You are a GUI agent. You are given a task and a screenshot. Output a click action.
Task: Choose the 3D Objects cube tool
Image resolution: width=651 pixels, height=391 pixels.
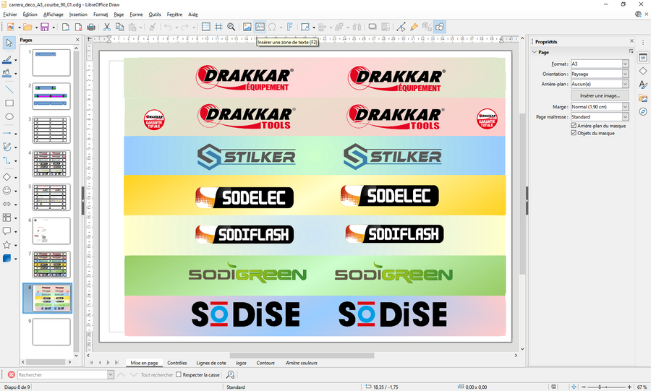pos(7,258)
